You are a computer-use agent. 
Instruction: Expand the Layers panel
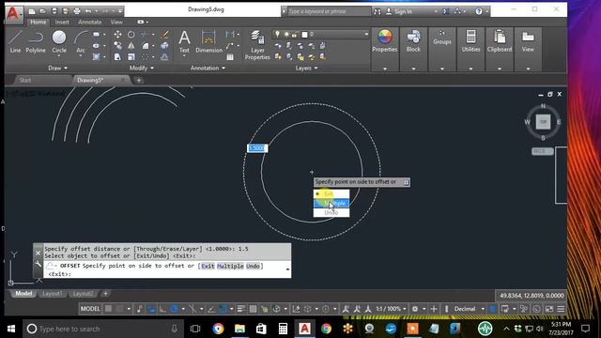pos(307,68)
